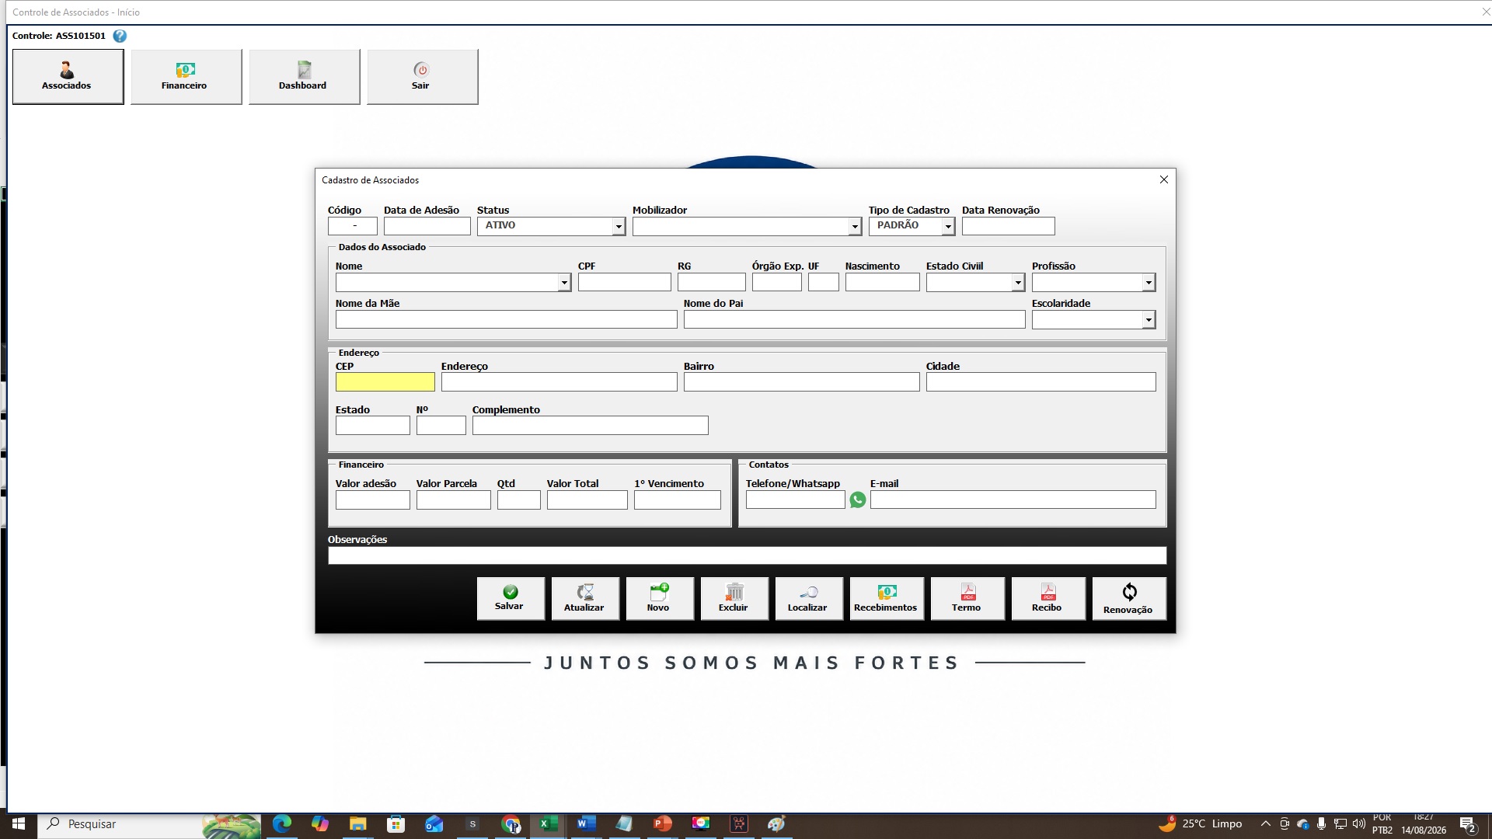Open the notification center in taskbar
The width and height of the screenshot is (1492, 839).
point(1469,824)
